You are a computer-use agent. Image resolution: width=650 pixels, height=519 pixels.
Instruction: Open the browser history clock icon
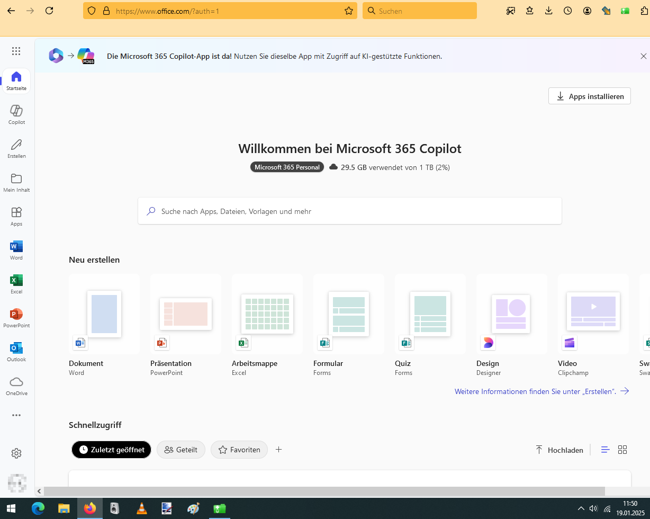point(568,11)
